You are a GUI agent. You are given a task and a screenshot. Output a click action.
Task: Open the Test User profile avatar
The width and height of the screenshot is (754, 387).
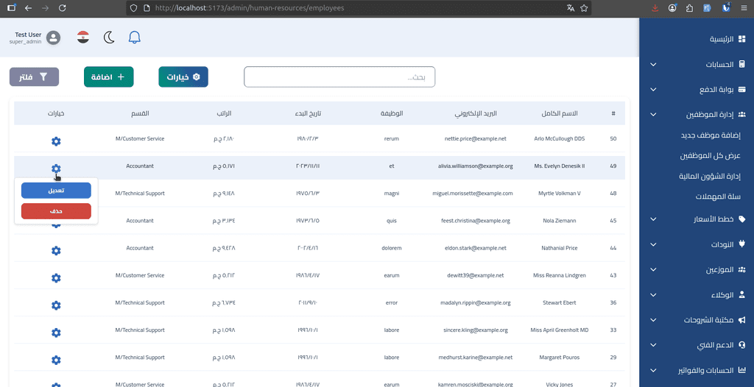click(53, 38)
